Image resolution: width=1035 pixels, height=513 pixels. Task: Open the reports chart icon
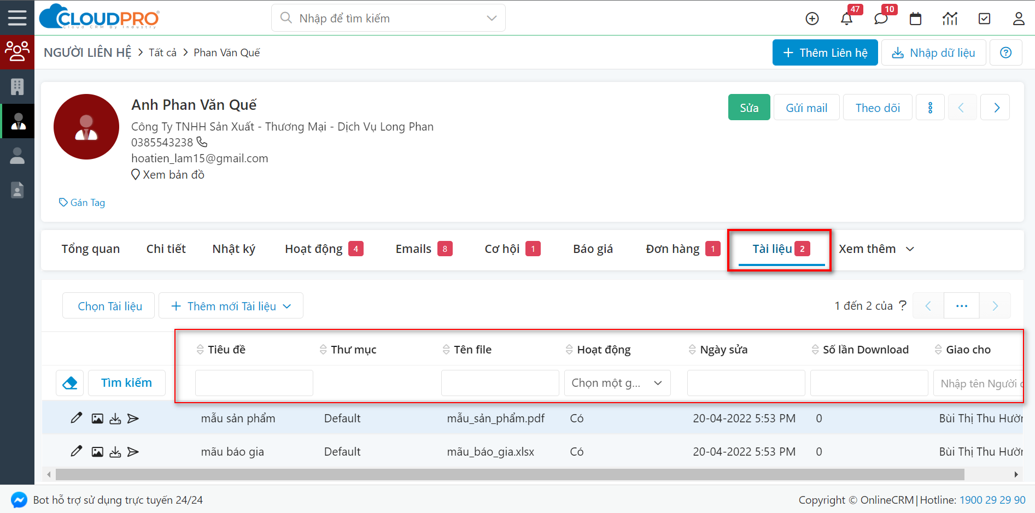click(x=950, y=19)
